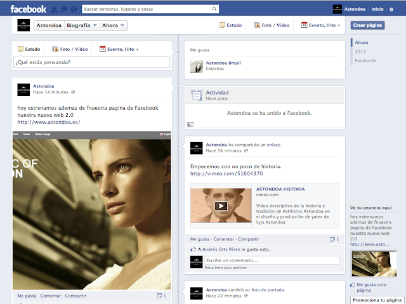
Task: Click Me gusta under the vimeo post
Action: click(x=200, y=239)
